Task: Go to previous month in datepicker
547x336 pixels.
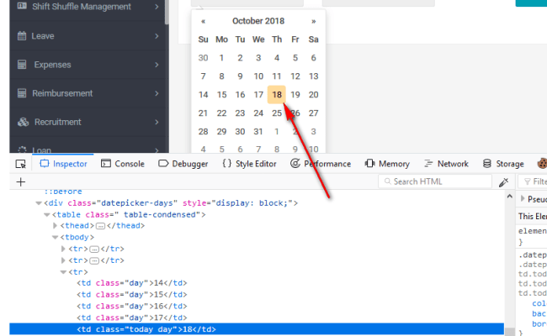Action: [x=203, y=21]
